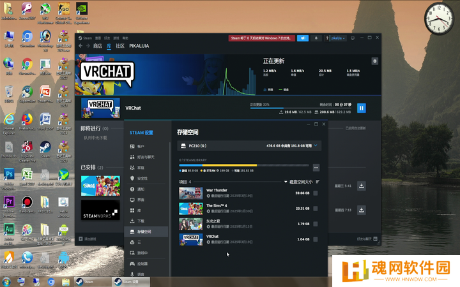Switch to 商店 store tab

[97, 46]
